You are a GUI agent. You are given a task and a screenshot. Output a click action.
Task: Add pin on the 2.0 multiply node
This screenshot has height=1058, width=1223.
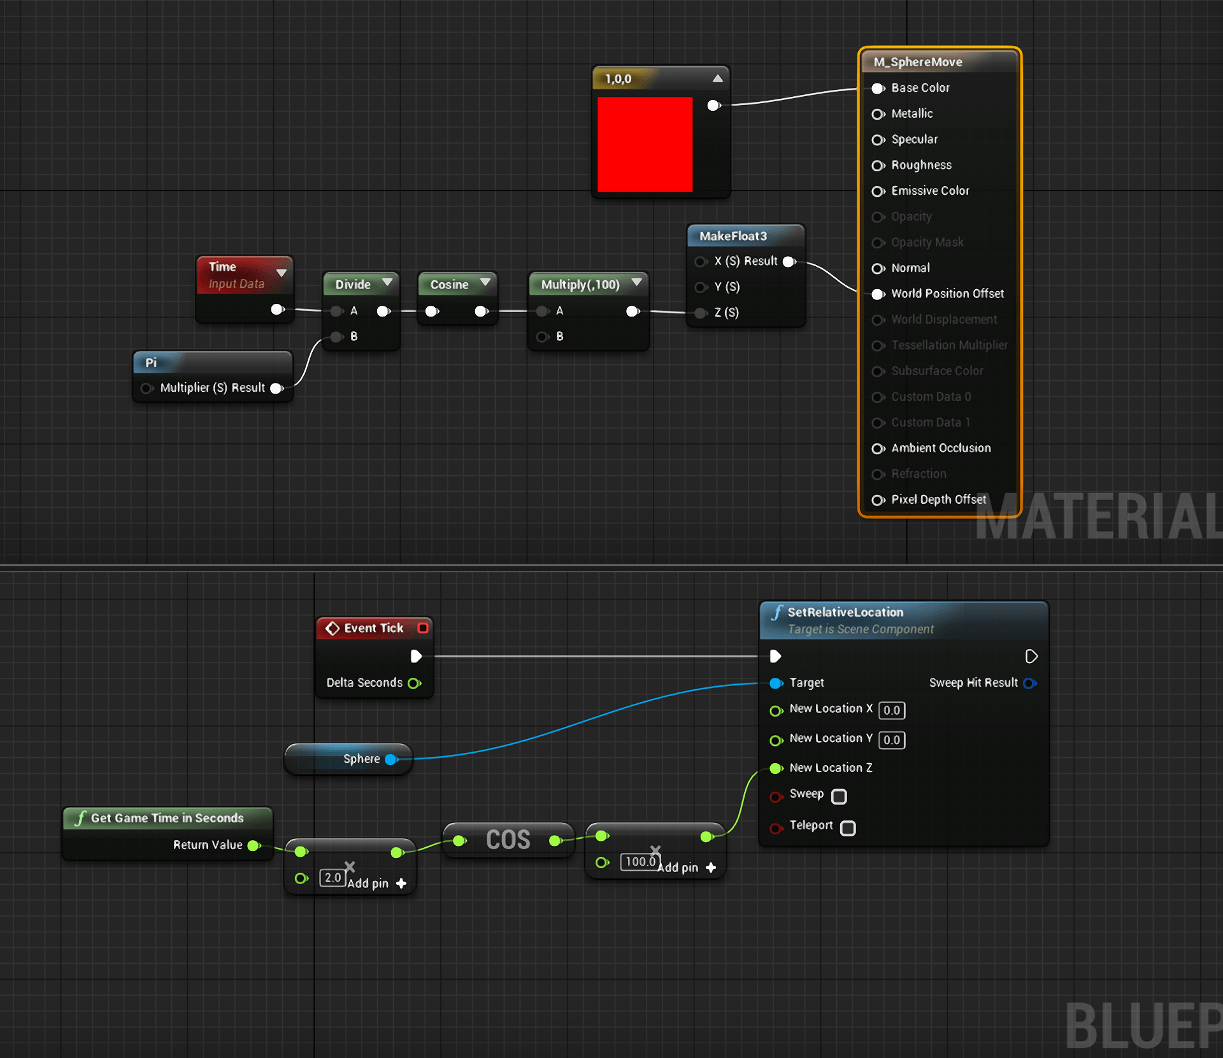377,883
